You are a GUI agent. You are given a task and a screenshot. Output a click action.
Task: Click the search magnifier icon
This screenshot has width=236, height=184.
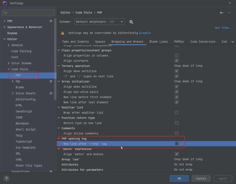click(5, 13)
